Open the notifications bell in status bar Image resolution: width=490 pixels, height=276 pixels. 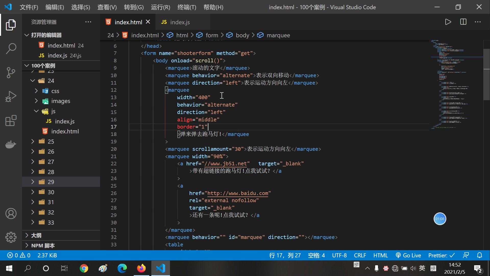click(x=480, y=255)
